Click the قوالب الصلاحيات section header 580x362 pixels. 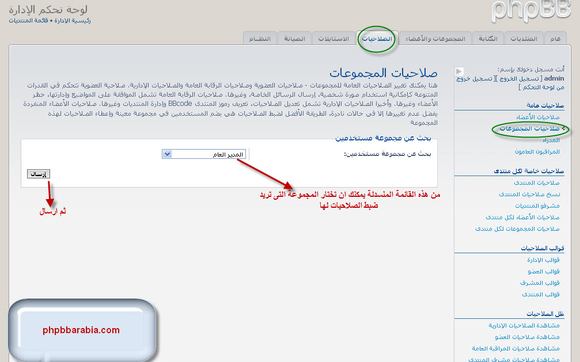543,248
